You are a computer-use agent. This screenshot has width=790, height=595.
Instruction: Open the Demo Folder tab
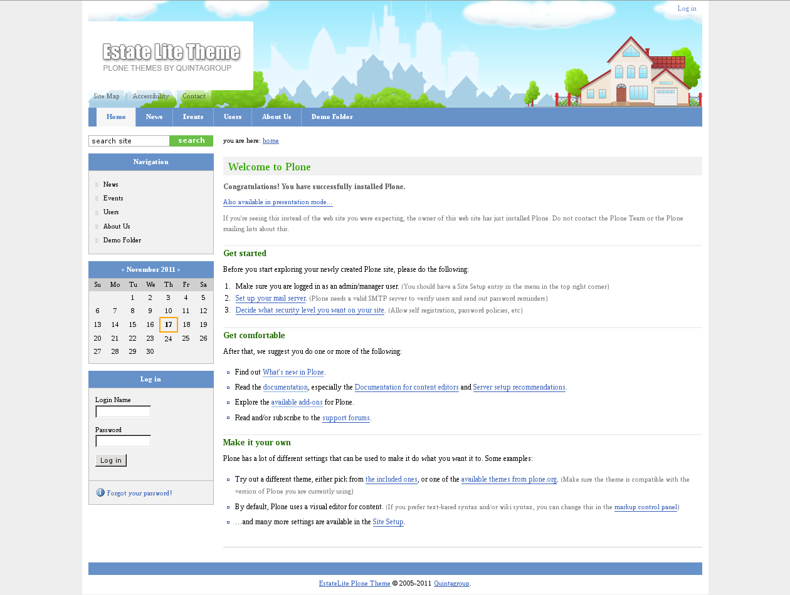[x=332, y=117]
